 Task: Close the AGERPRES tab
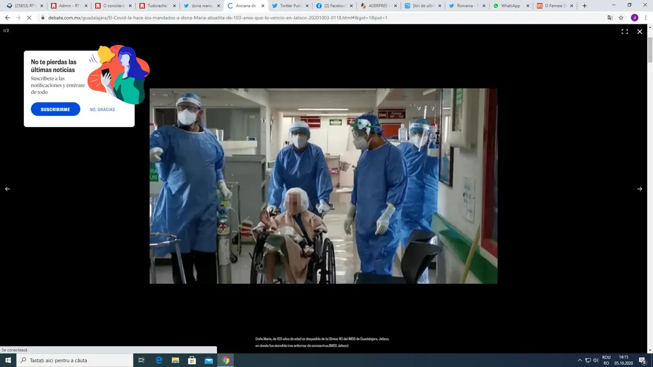click(396, 6)
